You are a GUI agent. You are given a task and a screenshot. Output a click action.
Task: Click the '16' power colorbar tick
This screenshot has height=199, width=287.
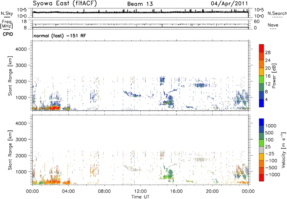click(268, 76)
